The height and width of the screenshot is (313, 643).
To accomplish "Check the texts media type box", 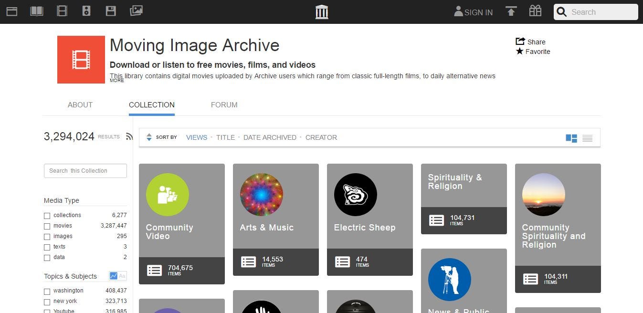I will 47,247.
